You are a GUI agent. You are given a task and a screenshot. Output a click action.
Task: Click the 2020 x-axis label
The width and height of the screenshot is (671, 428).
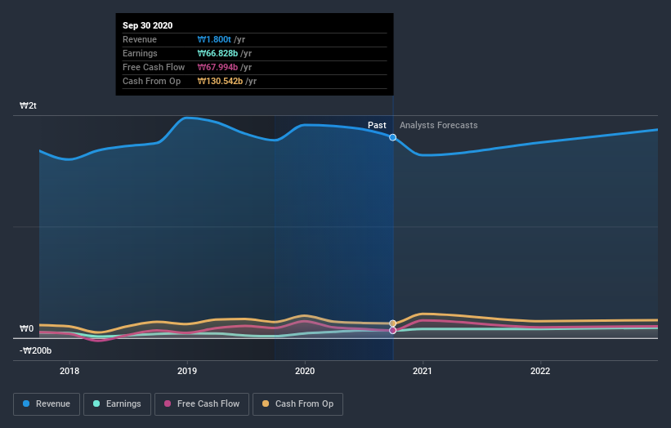coord(305,371)
